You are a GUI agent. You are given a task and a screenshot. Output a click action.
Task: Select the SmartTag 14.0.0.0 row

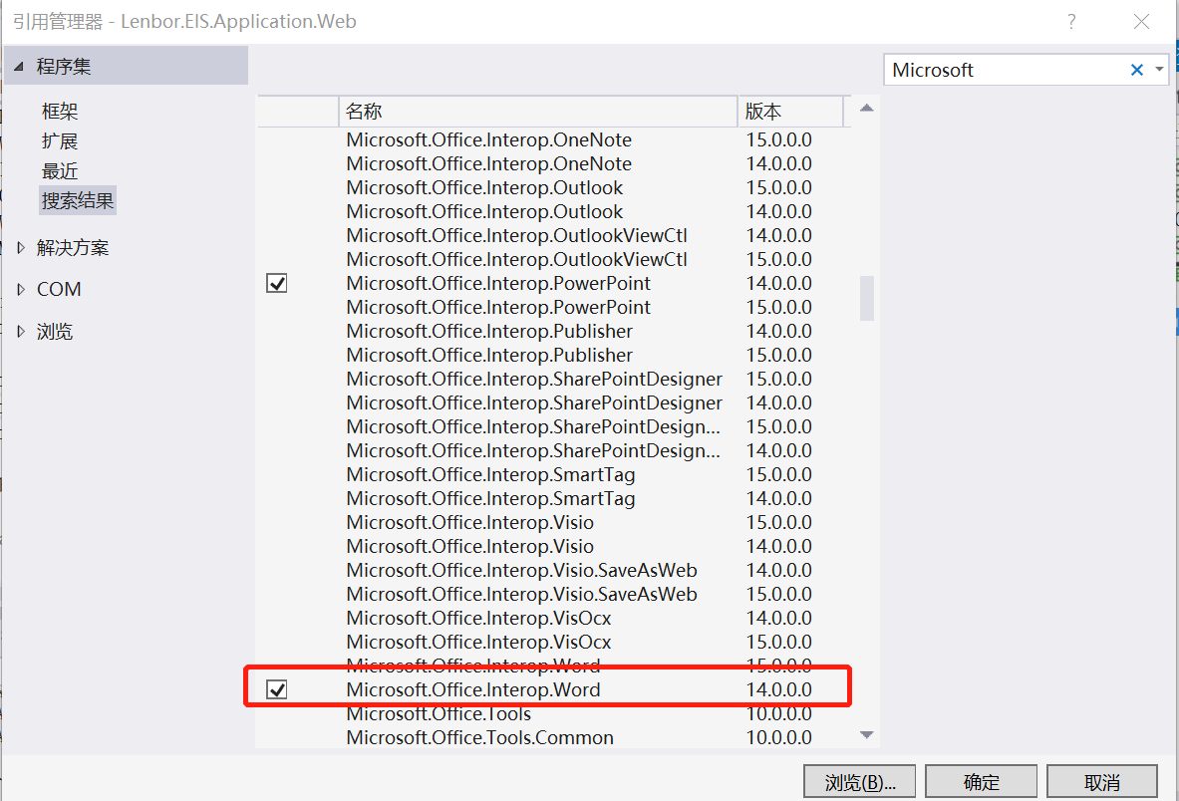tap(554, 499)
